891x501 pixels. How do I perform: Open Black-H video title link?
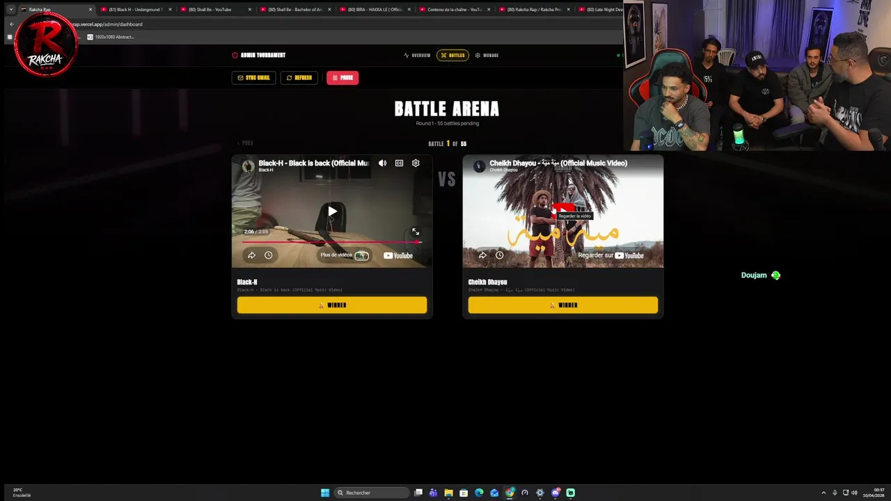coord(314,163)
